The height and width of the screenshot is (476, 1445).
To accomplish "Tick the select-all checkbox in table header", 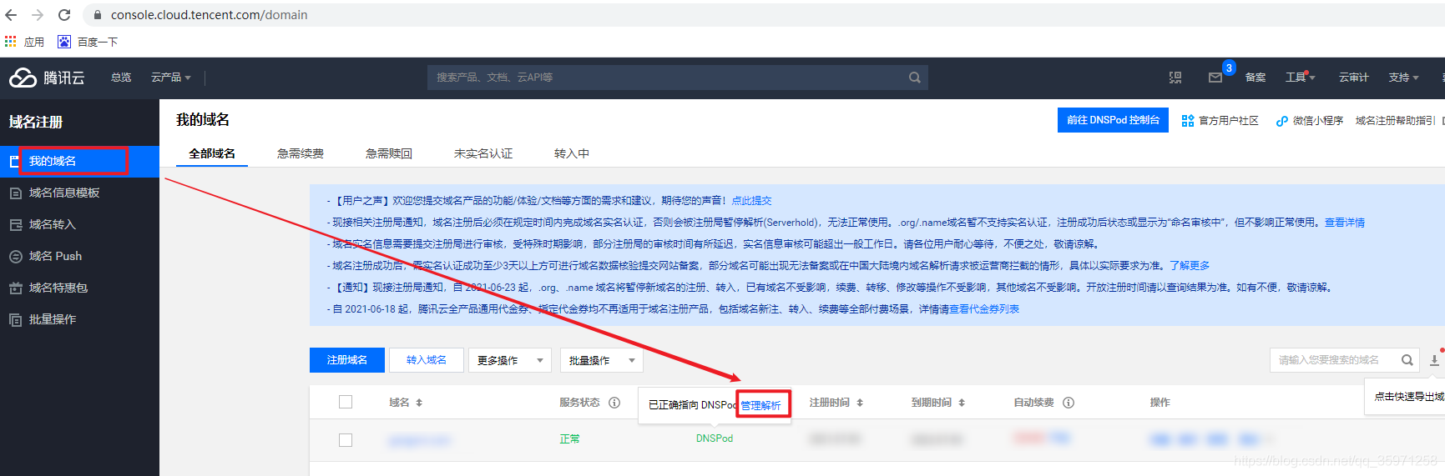I will click(x=346, y=402).
